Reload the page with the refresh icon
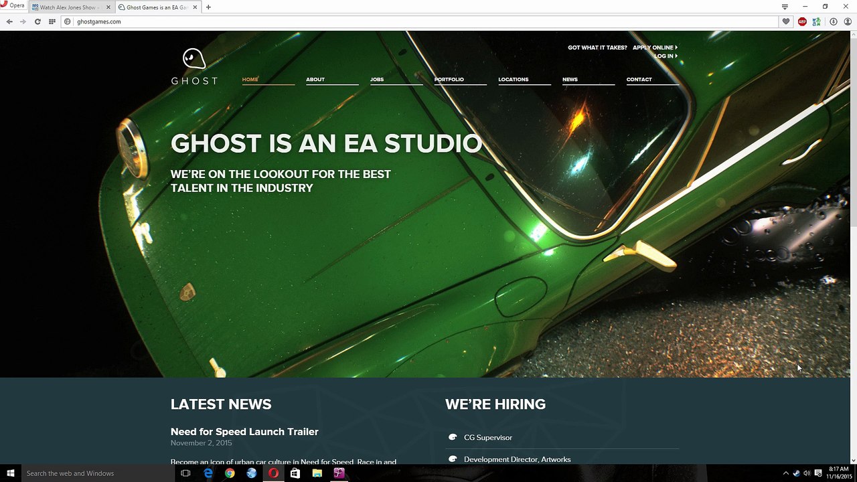 (x=37, y=21)
